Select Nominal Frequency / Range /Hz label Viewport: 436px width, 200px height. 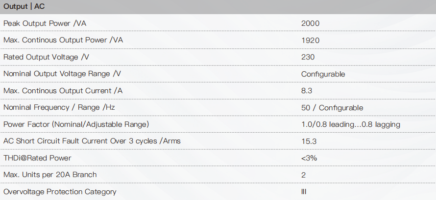[59, 107]
